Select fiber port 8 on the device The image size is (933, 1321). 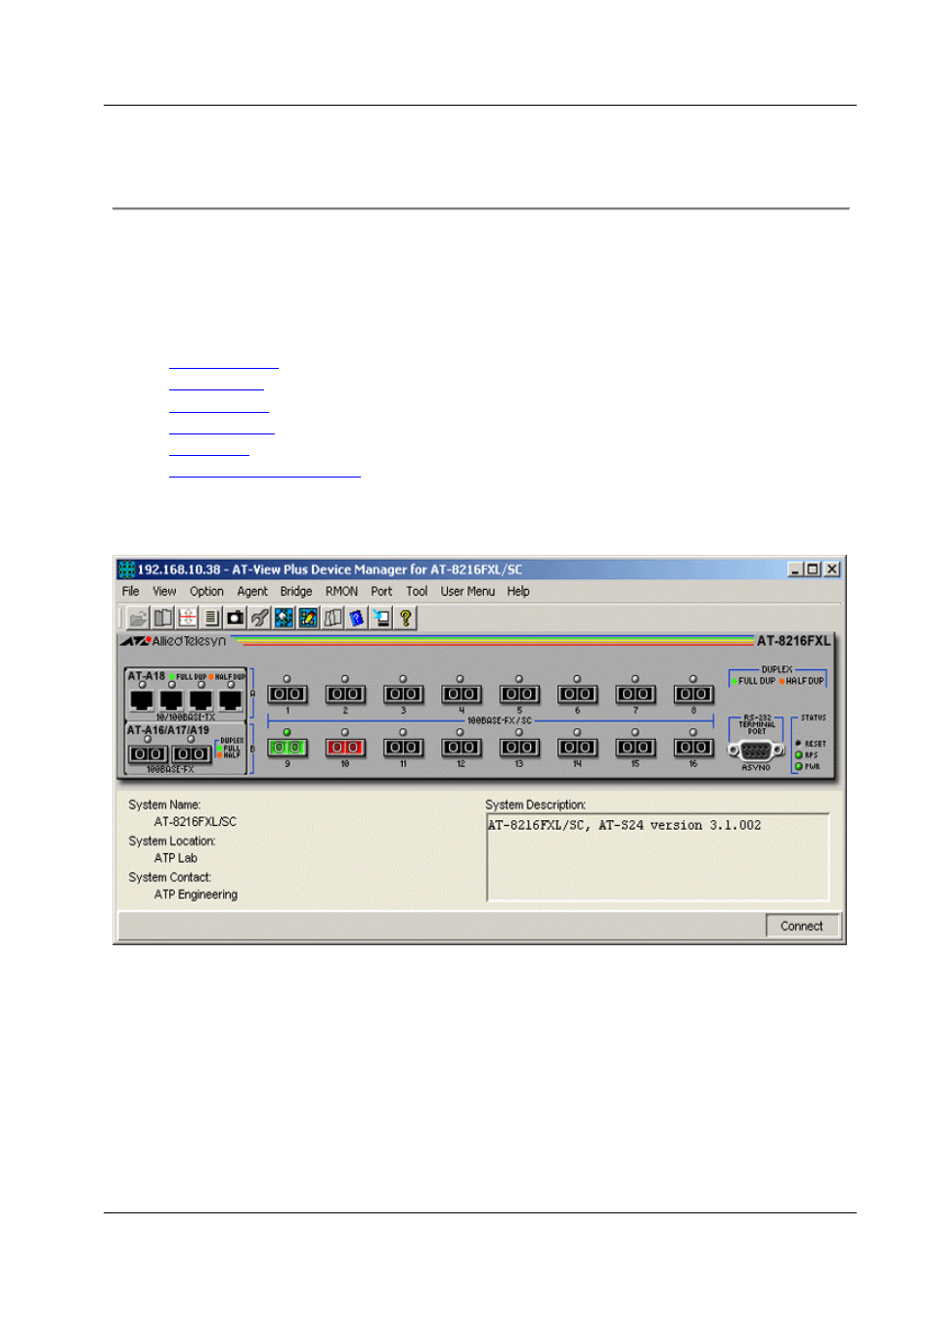pyautogui.click(x=693, y=695)
